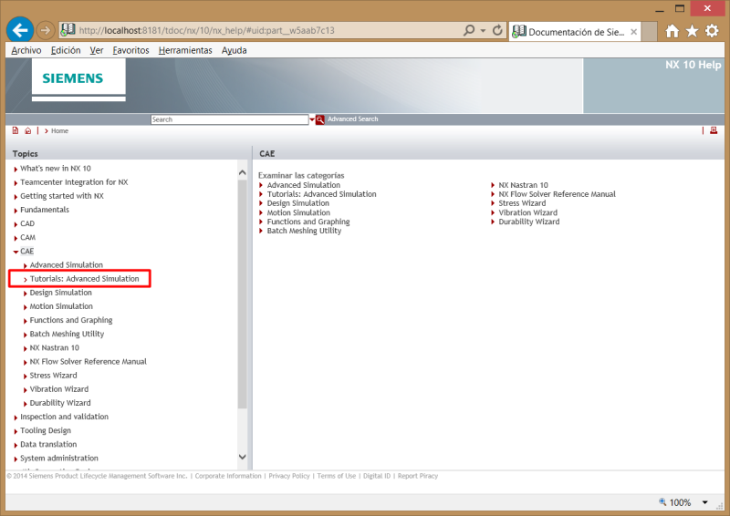Open a new tab beside Documentación tab
The height and width of the screenshot is (516, 730).
coord(649,32)
